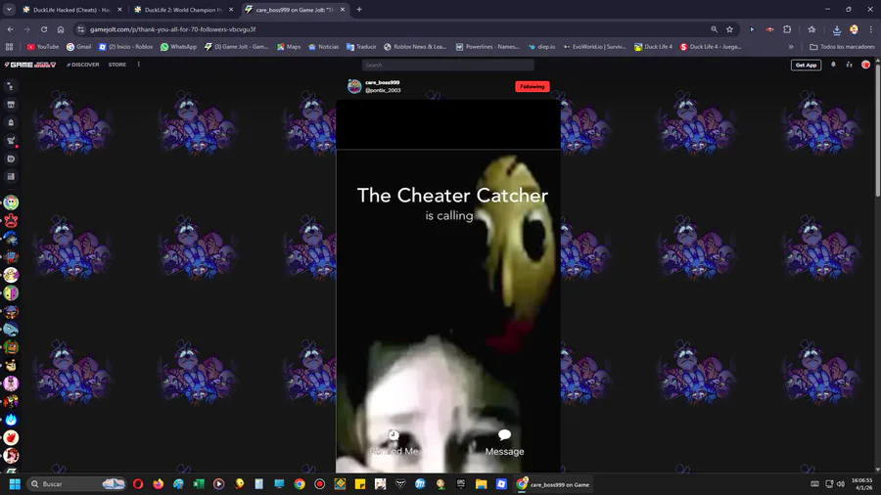Expand the hidden bookmarks chevron
The width and height of the screenshot is (881, 495).
[x=791, y=47]
